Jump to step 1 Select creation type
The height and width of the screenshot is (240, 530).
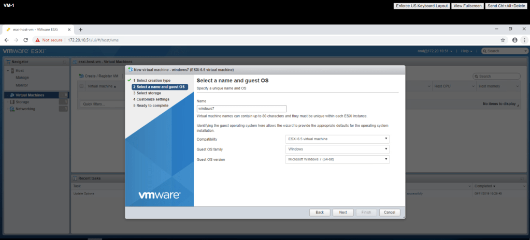[x=151, y=81]
